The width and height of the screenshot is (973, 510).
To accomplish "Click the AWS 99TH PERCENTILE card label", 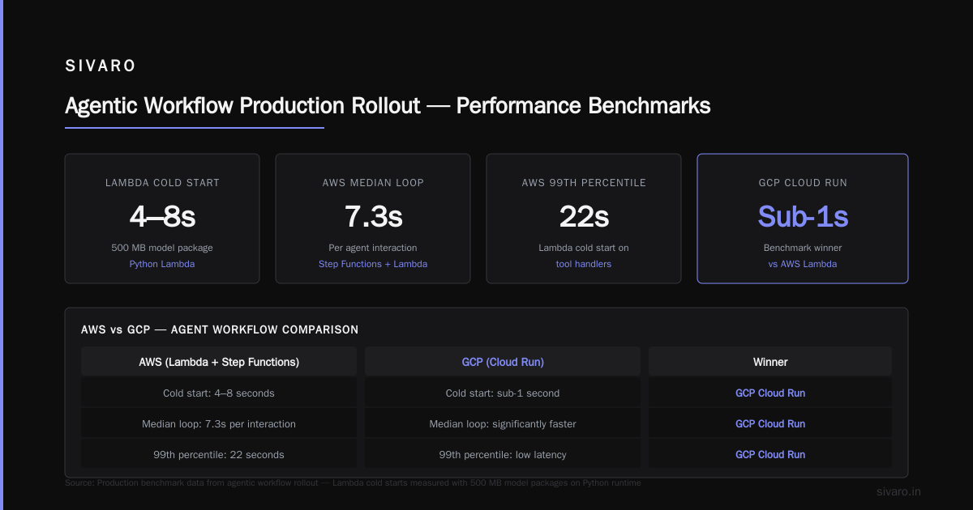I will [584, 183].
